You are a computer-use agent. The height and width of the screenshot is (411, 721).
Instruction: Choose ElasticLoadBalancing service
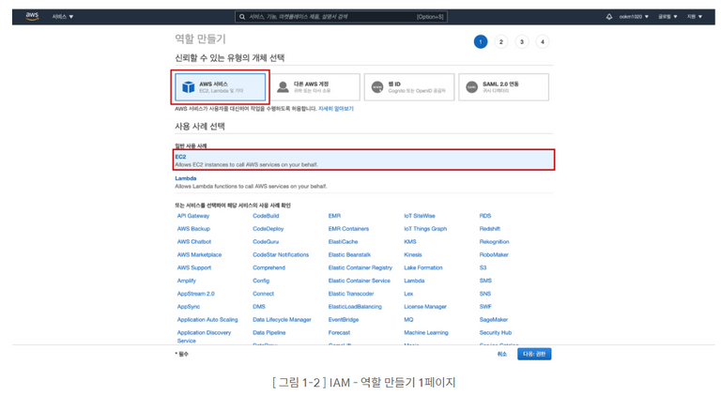point(355,306)
